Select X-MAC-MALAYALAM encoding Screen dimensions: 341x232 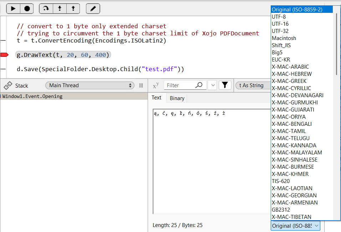(302, 153)
